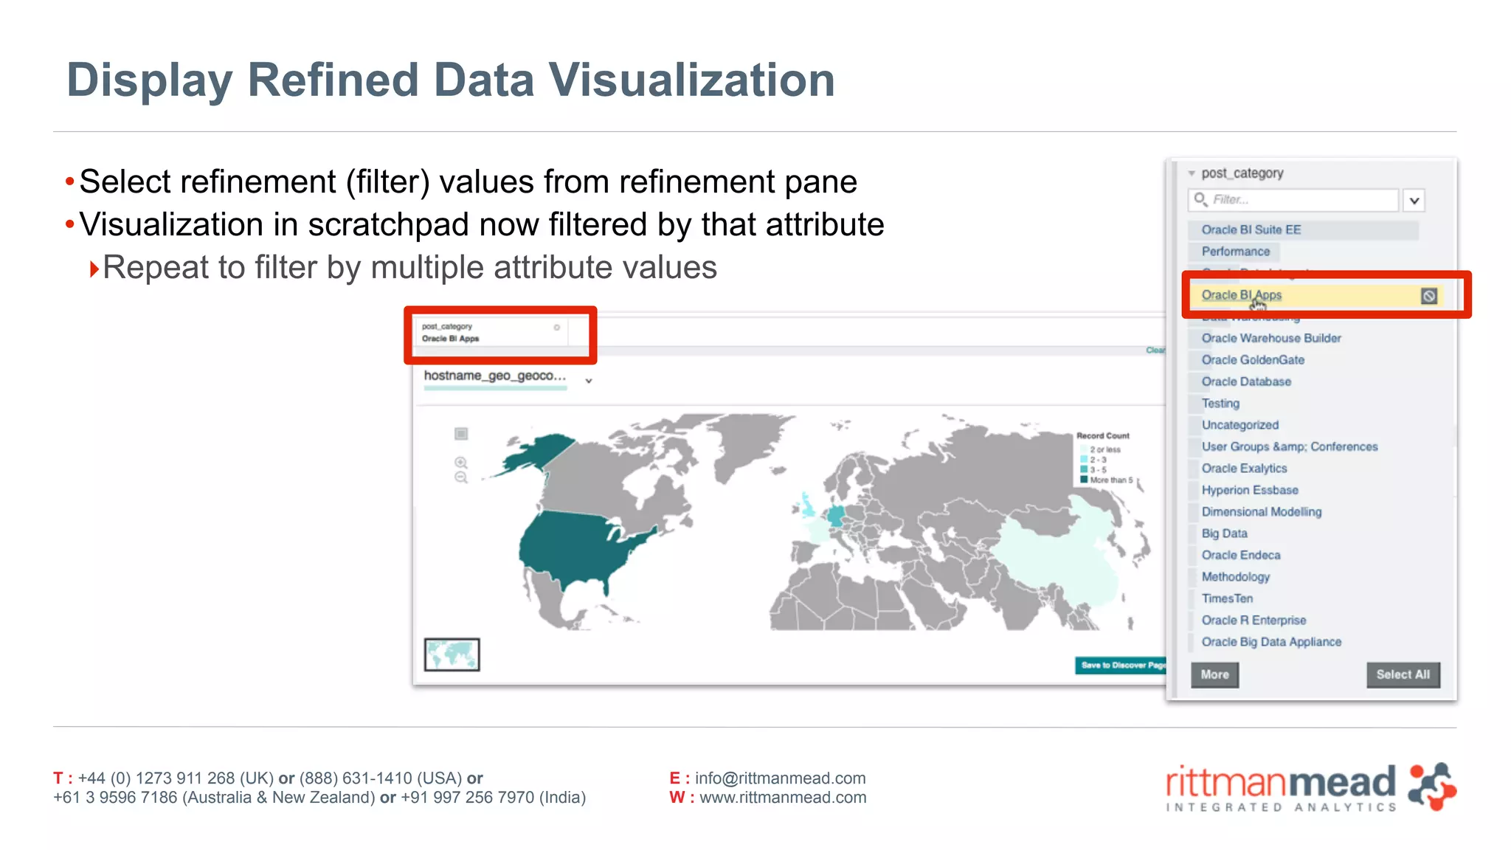
Task: Click the Clear link above the map
Action: click(1155, 350)
